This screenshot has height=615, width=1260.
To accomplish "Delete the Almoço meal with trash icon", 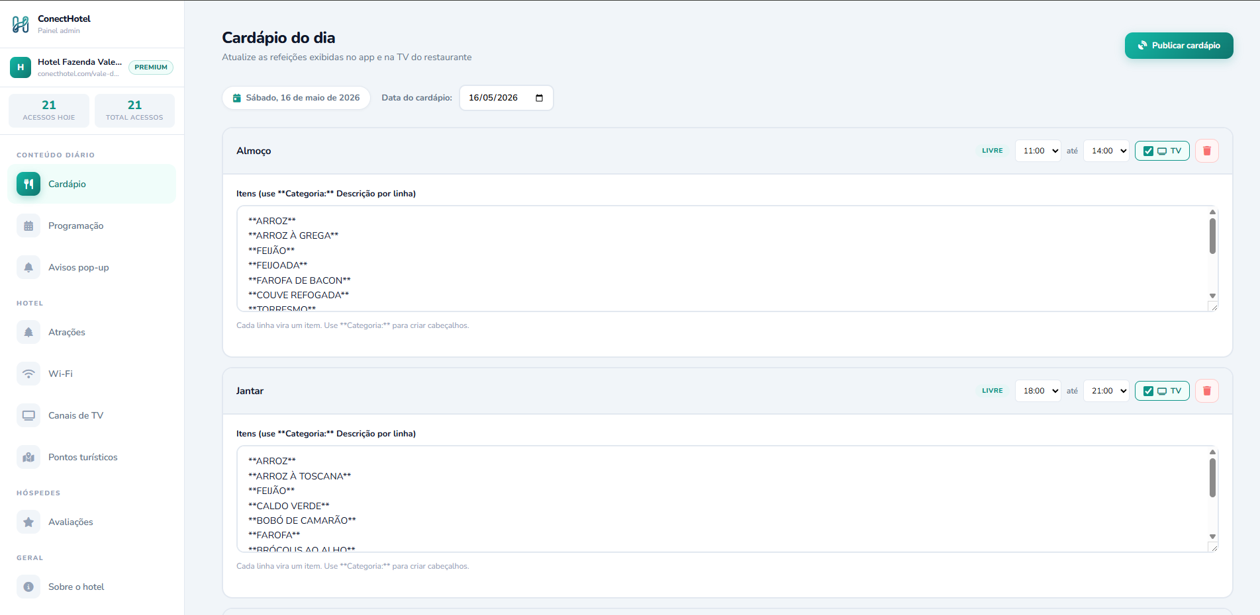I will 1206,151.
